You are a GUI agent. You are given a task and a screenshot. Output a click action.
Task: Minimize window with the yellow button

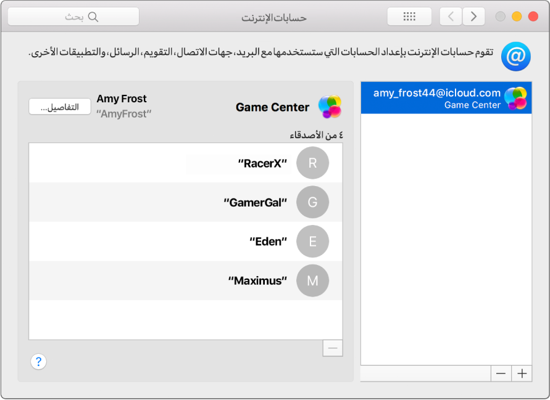tap(516, 17)
